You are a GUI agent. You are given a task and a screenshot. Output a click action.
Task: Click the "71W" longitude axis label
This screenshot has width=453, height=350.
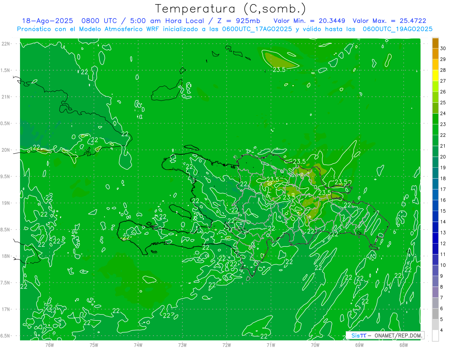[271, 345]
